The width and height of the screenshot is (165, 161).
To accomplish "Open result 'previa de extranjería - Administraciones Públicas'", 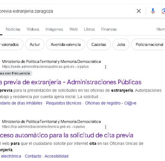I will (70, 82).
